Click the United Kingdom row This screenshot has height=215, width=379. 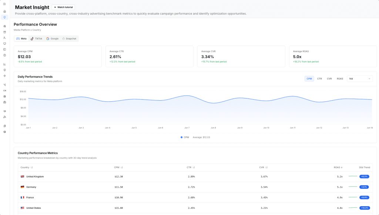195,177
